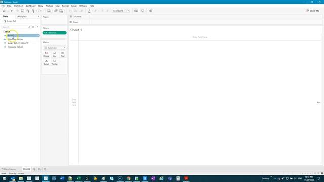Open the File menu
This screenshot has width=324, height=182.
[x=3, y=6]
